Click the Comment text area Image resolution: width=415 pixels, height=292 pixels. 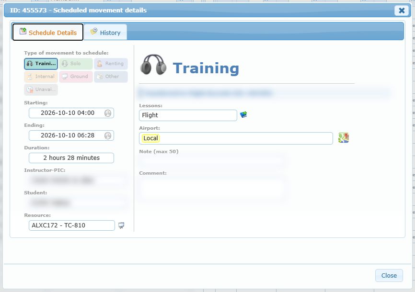click(x=212, y=188)
